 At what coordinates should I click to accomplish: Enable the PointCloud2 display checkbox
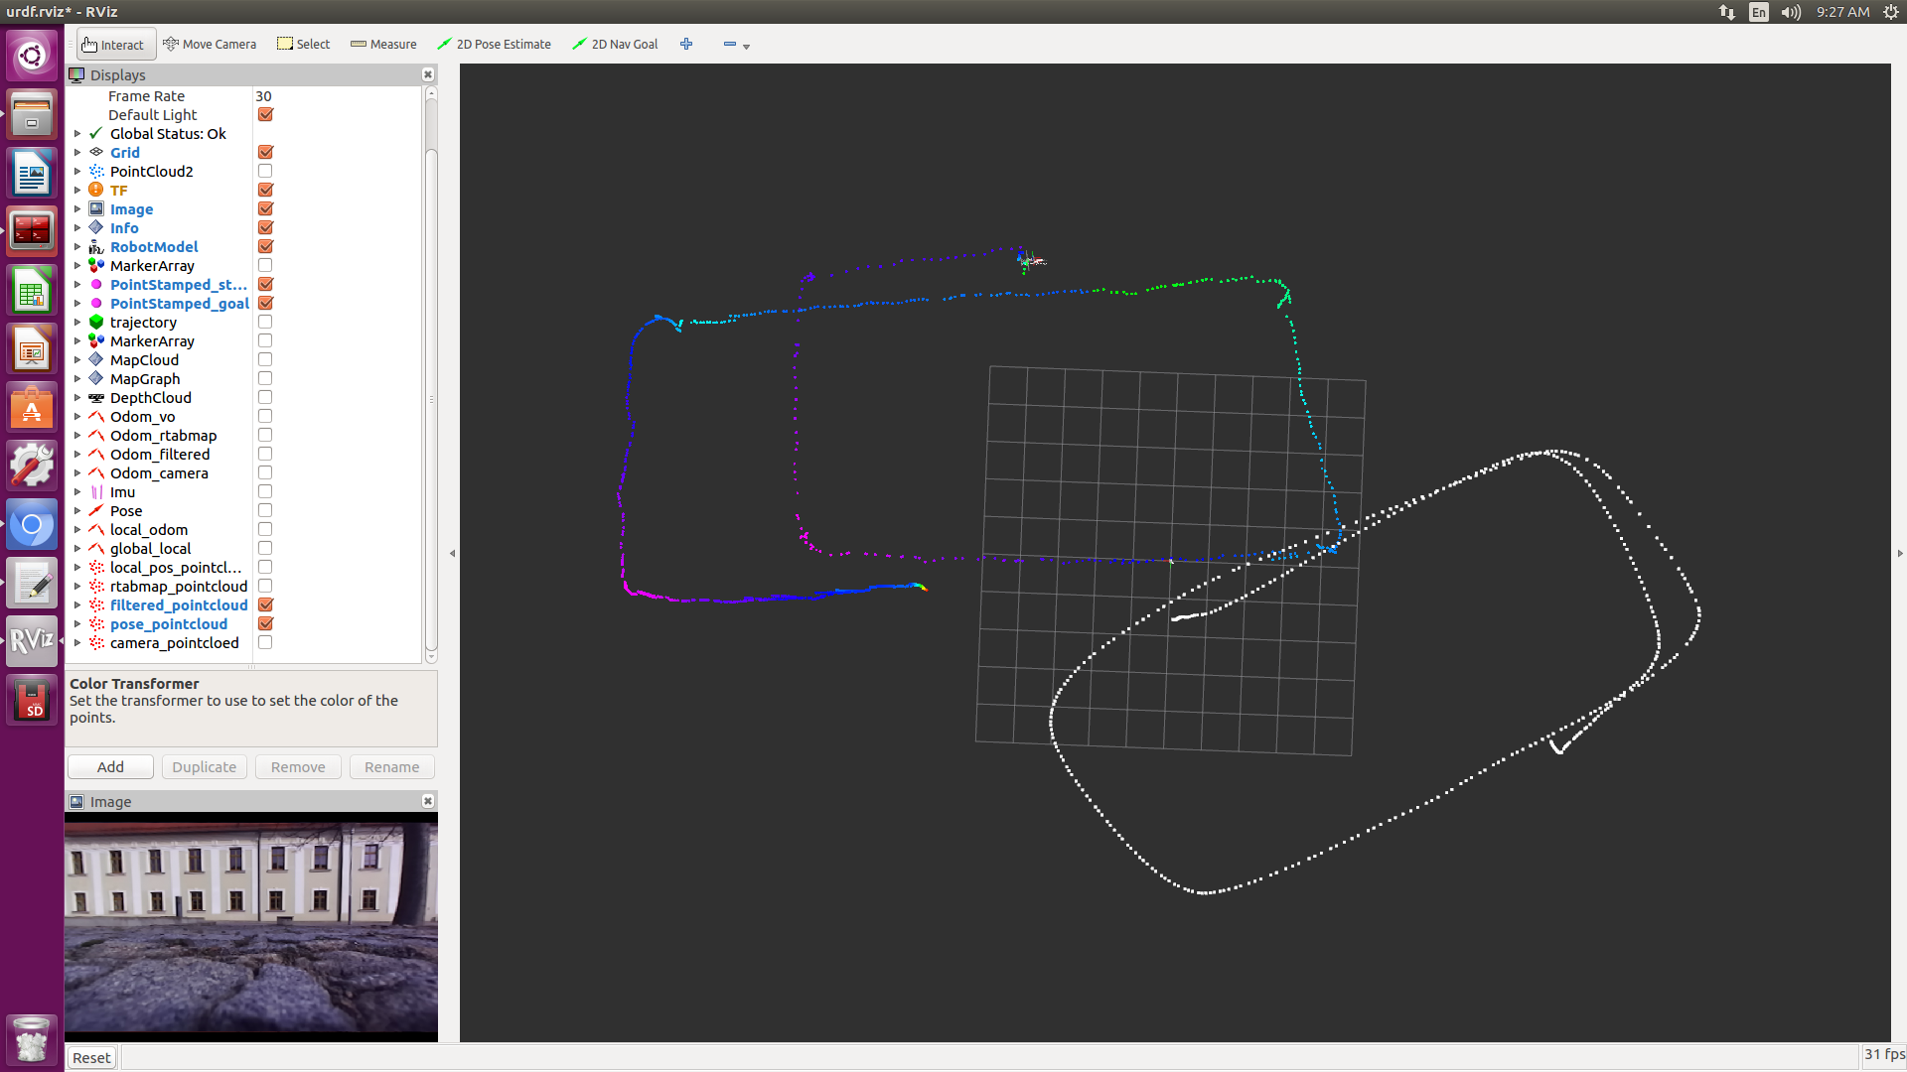(265, 172)
